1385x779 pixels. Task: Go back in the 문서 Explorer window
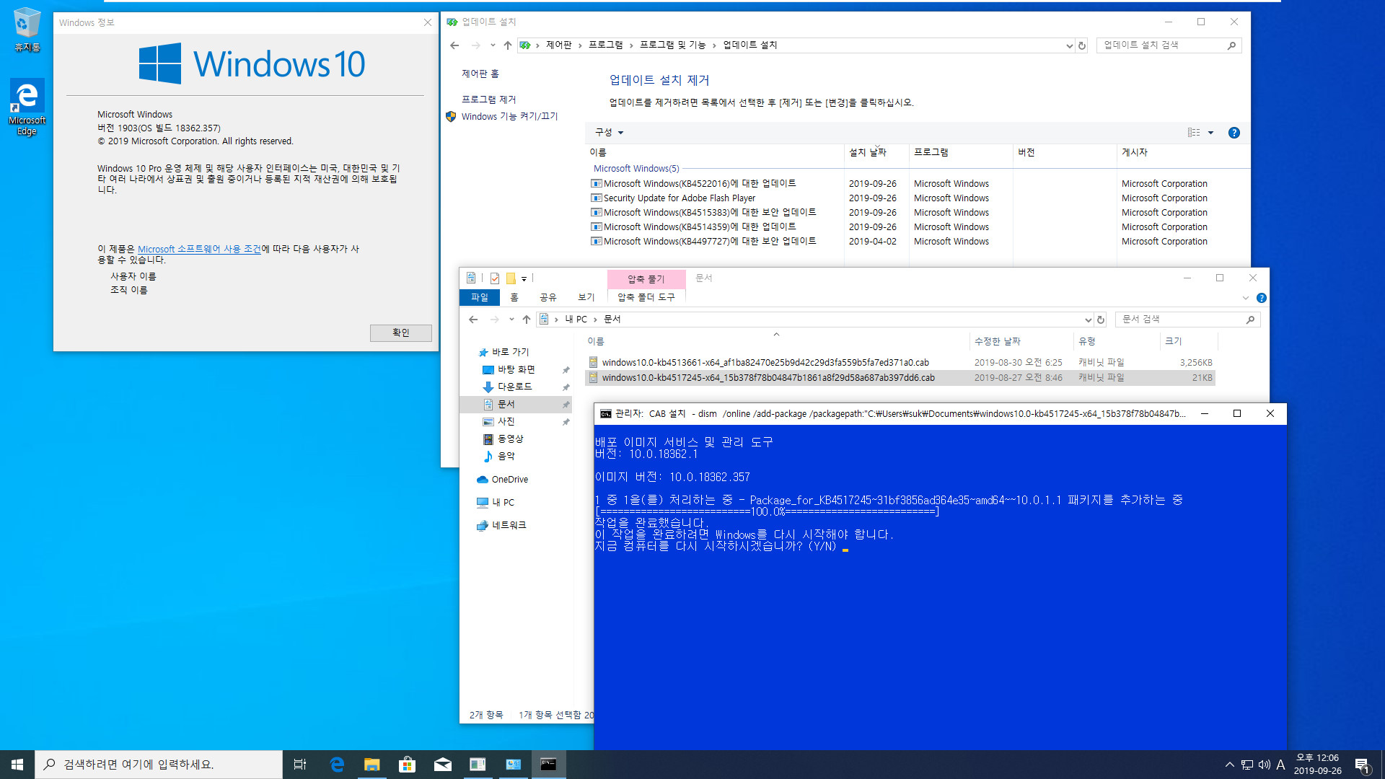(473, 320)
